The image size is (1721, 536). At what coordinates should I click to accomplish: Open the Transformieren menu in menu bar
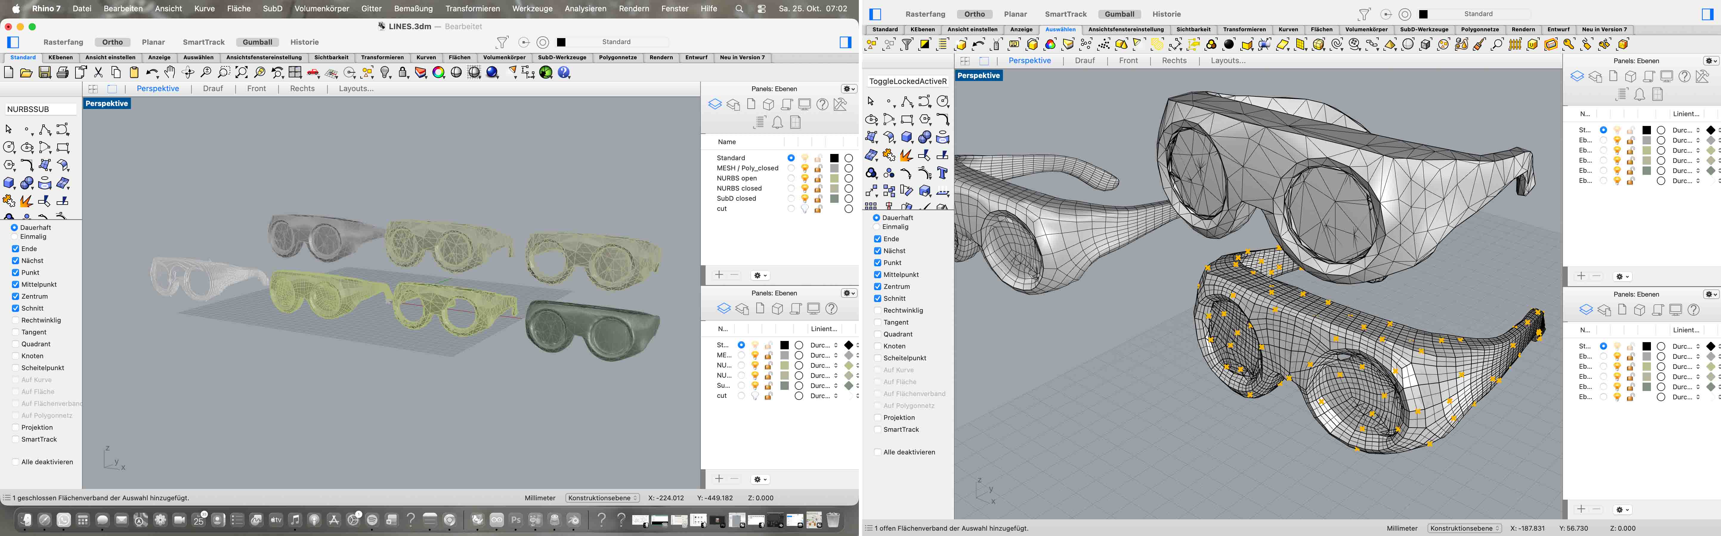pos(472,9)
